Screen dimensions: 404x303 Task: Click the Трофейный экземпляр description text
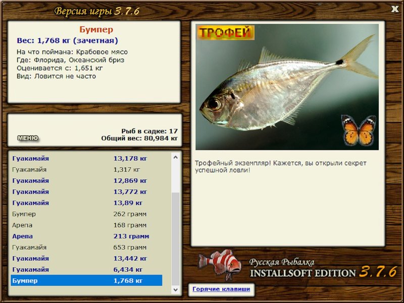coord(281,167)
